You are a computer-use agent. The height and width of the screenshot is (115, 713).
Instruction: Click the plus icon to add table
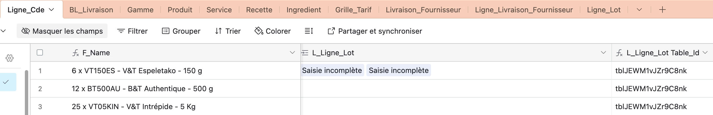point(662,10)
